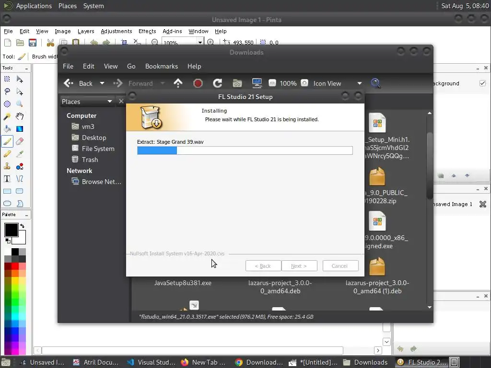
Task: Open the Adjustments menu in Pinta
Action: coord(116,31)
